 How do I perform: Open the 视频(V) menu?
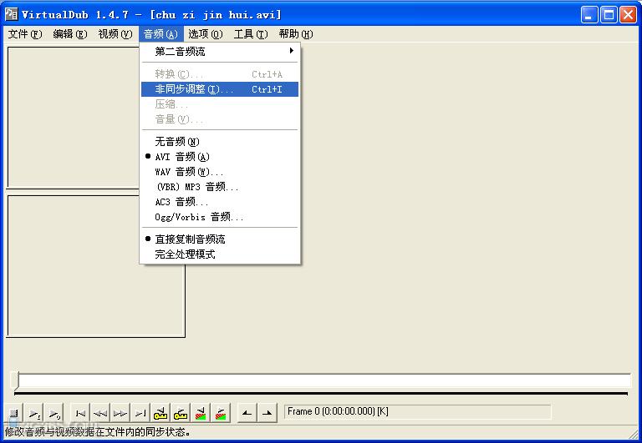[115, 34]
